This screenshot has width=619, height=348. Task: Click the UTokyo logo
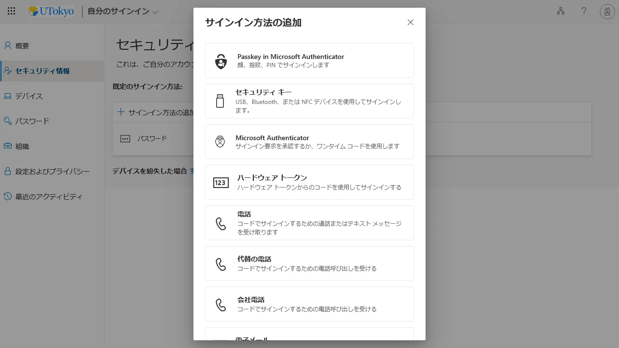[51, 11]
